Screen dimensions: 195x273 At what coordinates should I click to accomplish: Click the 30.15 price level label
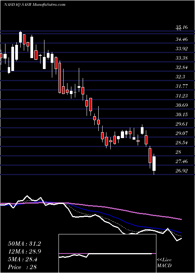[x=182, y=115]
